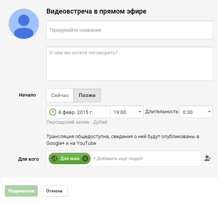Click the О чем вы хотите поговорить description box

[130, 64]
